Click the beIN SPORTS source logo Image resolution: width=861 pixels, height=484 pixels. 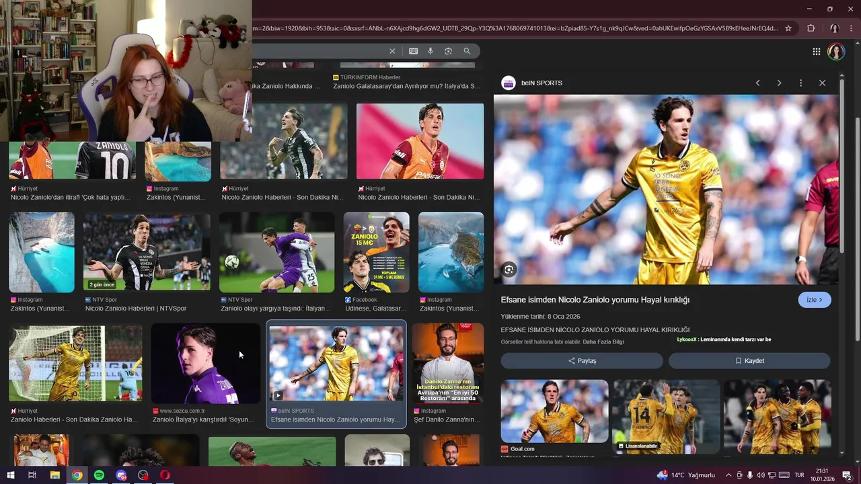[x=509, y=83]
